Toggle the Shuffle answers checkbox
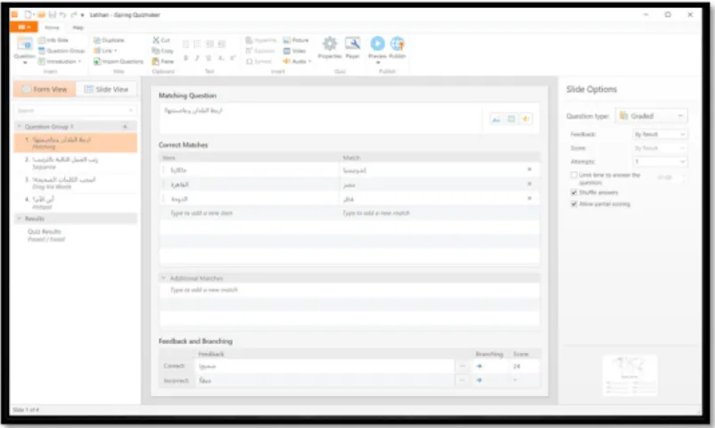 pos(574,193)
